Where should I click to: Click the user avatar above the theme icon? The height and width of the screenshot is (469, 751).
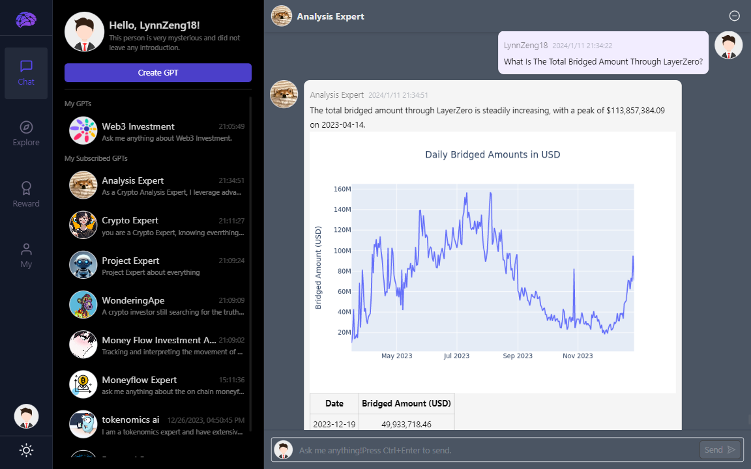click(26, 416)
